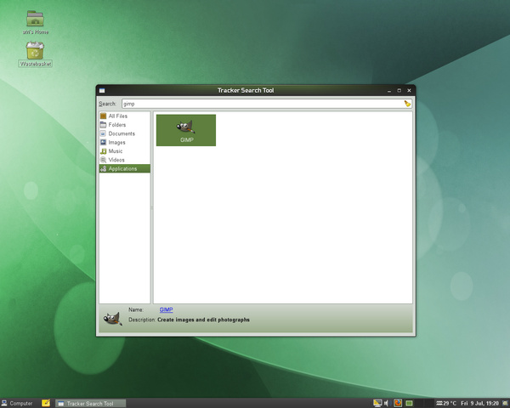Select the All Files category
Screen dimensions: 510x408
pos(125,116)
